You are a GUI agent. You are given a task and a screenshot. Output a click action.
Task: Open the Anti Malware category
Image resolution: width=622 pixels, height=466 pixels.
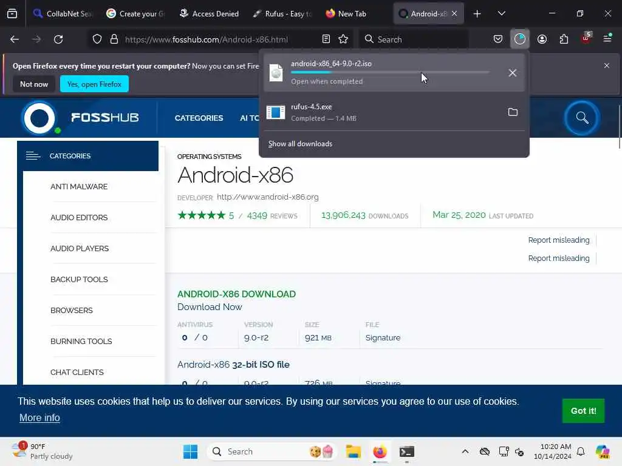tap(79, 187)
